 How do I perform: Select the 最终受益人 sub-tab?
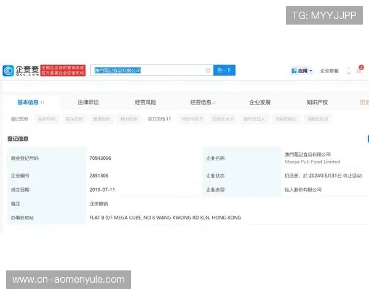(254, 119)
